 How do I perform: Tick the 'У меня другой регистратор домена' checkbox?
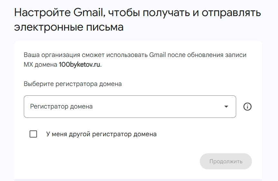click(33, 134)
